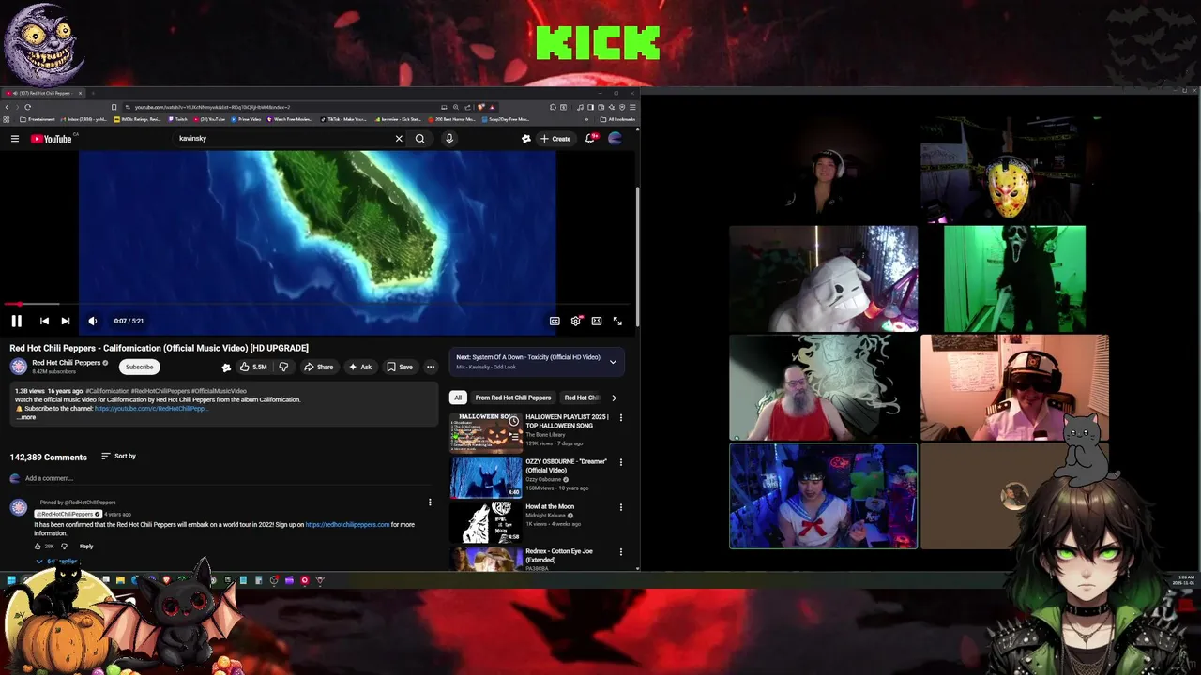1201x675 pixels.
Task: Open Twitch bookmark
Action: tap(178, 119)
